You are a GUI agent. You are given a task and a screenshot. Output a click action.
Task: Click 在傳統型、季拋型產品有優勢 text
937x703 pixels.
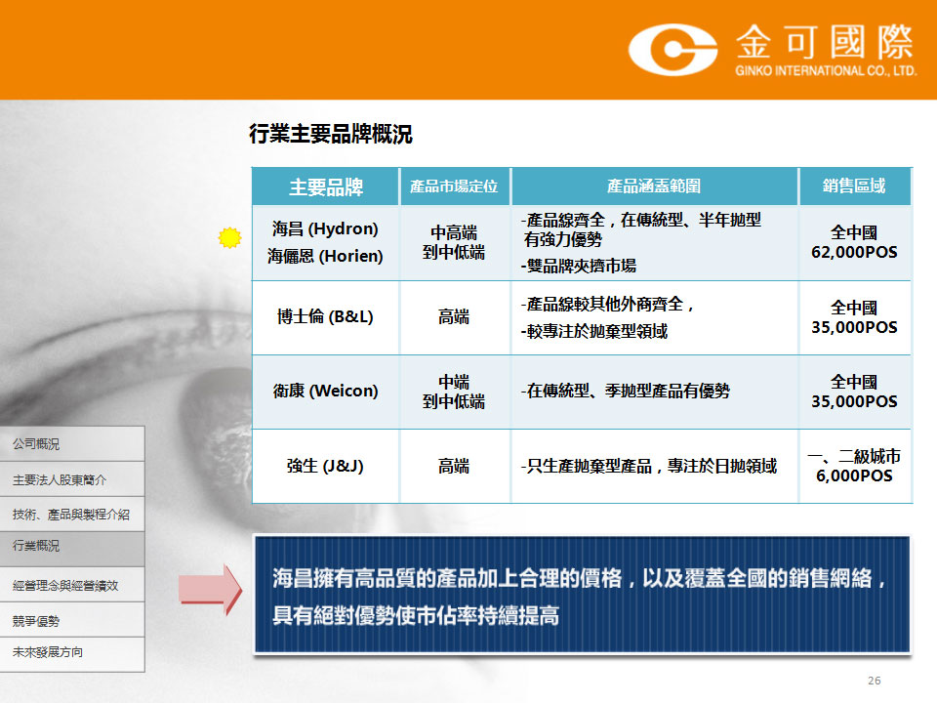click(x=625, y=392)
